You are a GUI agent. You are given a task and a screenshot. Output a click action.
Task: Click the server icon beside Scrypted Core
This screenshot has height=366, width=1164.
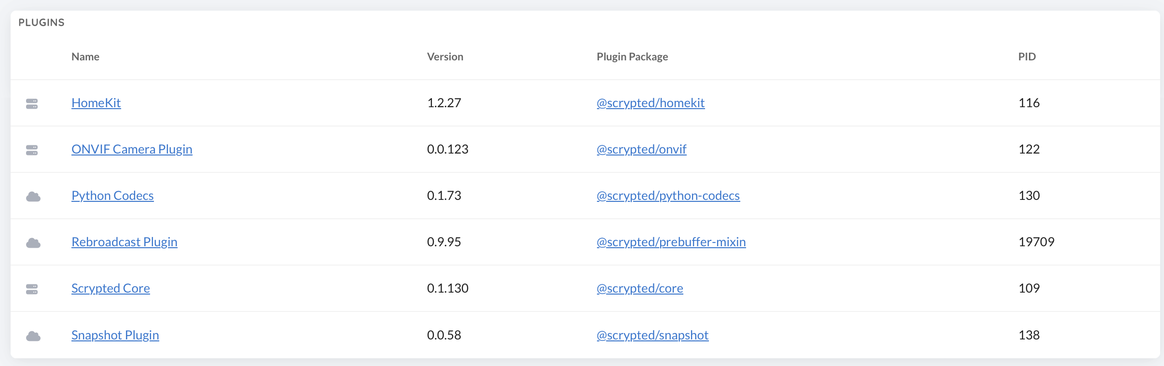(x=32, y=289)
